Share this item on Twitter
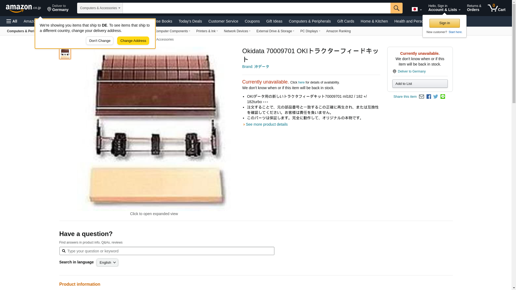The height and width of the screenshot is (290, 516). (x=436, y=97)
